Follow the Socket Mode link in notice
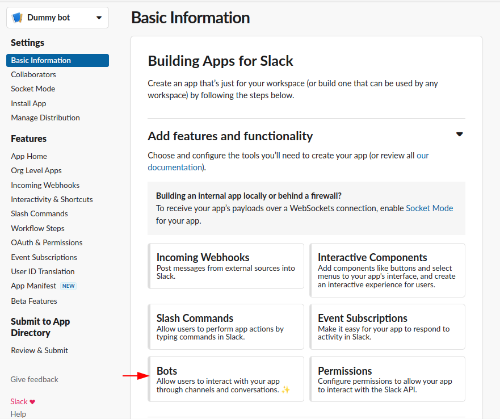 tap(429, 208)
